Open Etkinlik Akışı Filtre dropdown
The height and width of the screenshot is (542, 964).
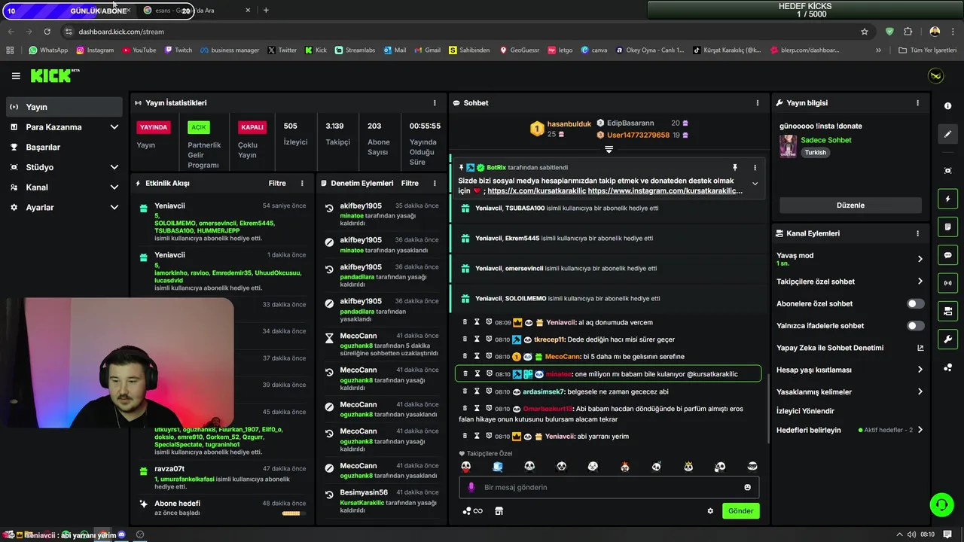(277, 183)
